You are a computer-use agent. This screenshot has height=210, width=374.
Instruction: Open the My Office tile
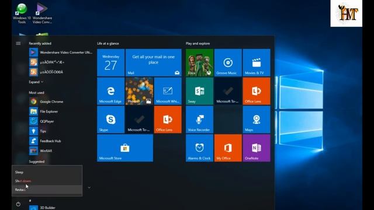click(228, 148)
